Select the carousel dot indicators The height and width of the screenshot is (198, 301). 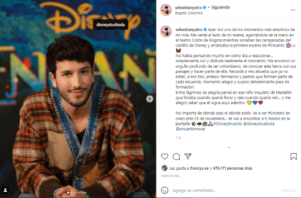(77, 192)
